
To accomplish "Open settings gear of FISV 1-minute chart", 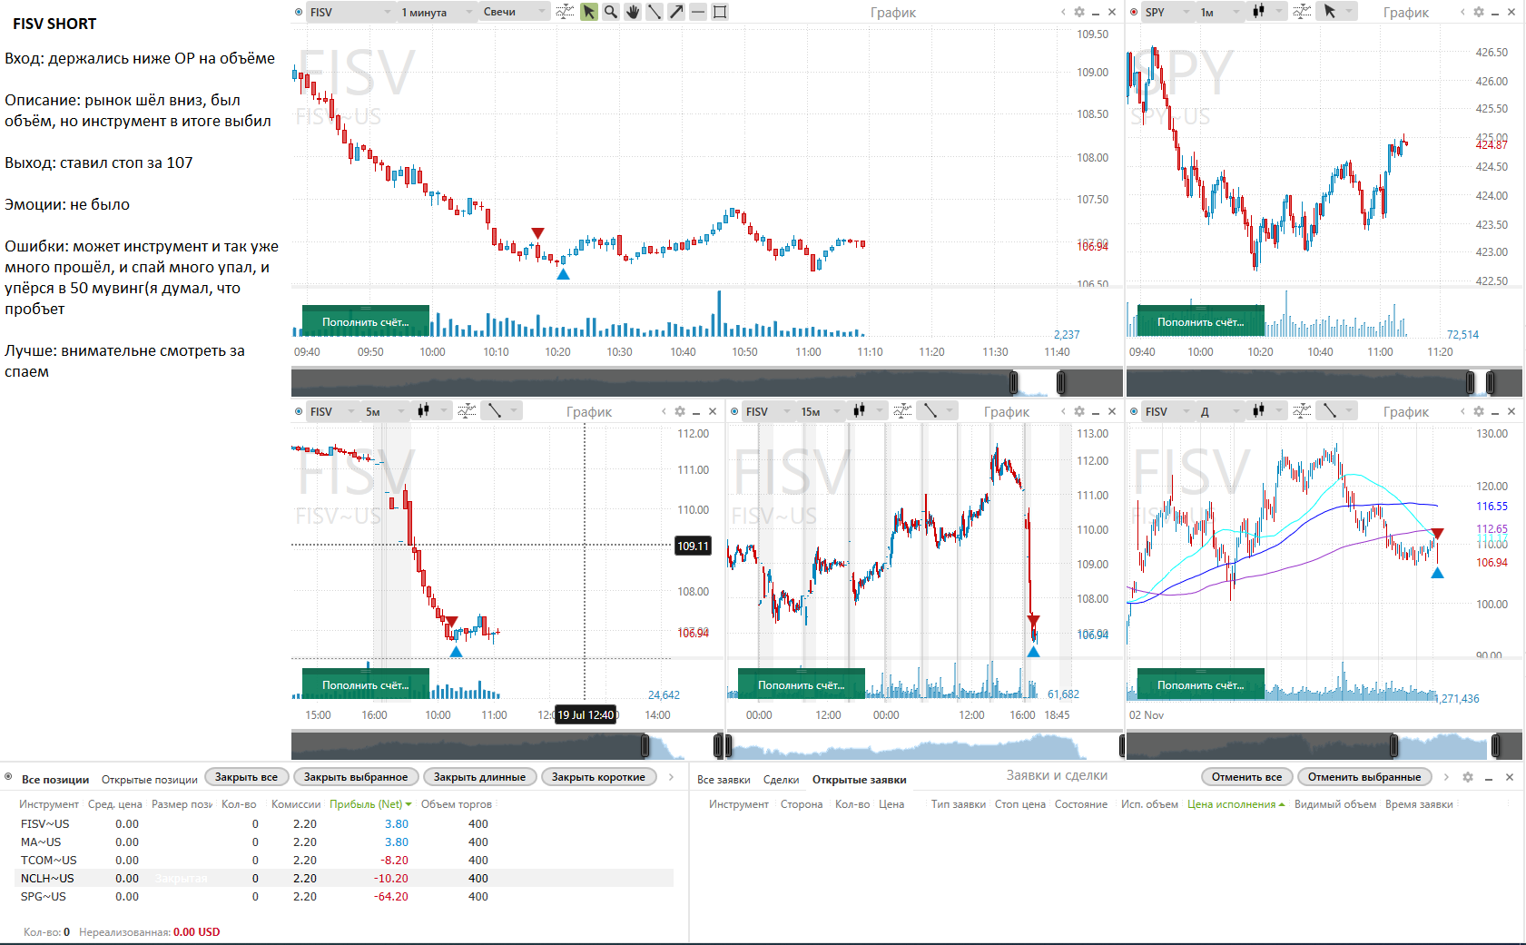I will [1079, 12].
